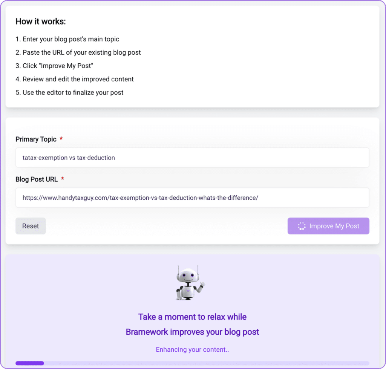Click the Blog Post URL label
Image resolution: width=386 pixels, height=369 pixels.
click(x=37, y=179)
